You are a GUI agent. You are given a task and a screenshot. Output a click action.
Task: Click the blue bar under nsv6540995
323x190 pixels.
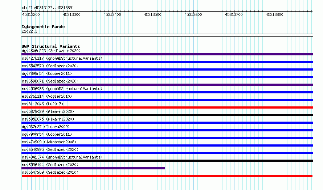[x=167, y=153]
